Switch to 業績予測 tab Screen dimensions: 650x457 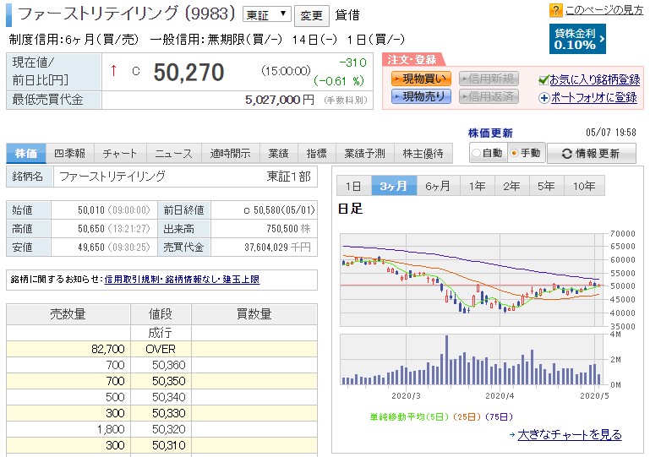click(364, 153)
